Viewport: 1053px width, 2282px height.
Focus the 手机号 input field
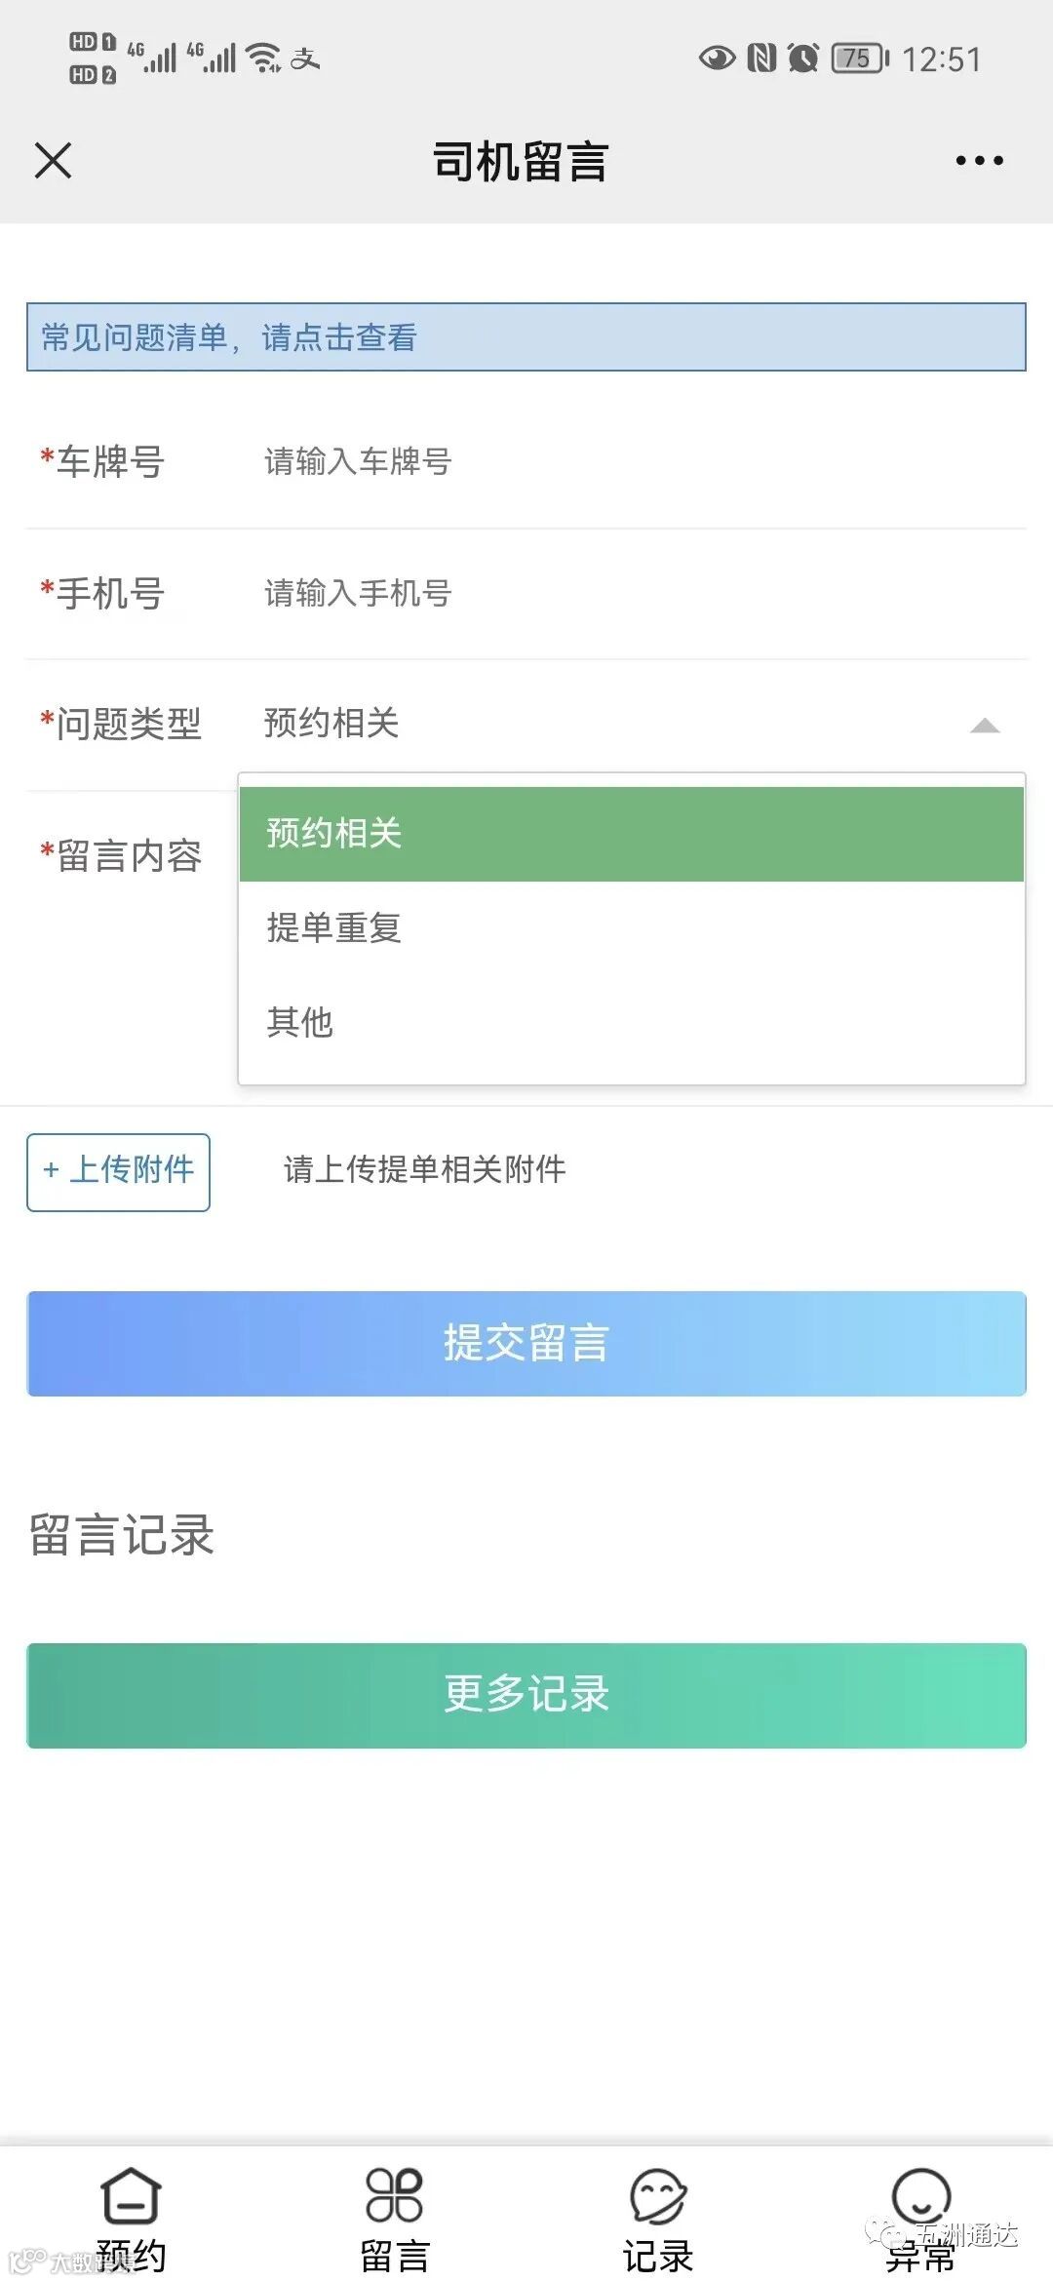pos(634,593)
